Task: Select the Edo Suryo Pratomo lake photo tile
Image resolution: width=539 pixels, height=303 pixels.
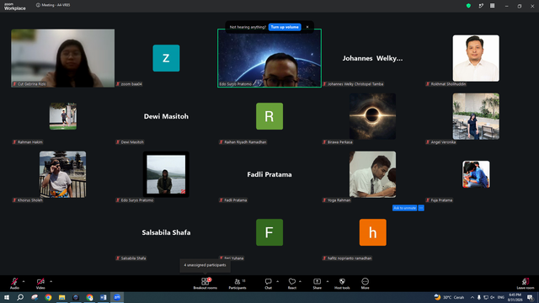Action: (x=166, y=174)
